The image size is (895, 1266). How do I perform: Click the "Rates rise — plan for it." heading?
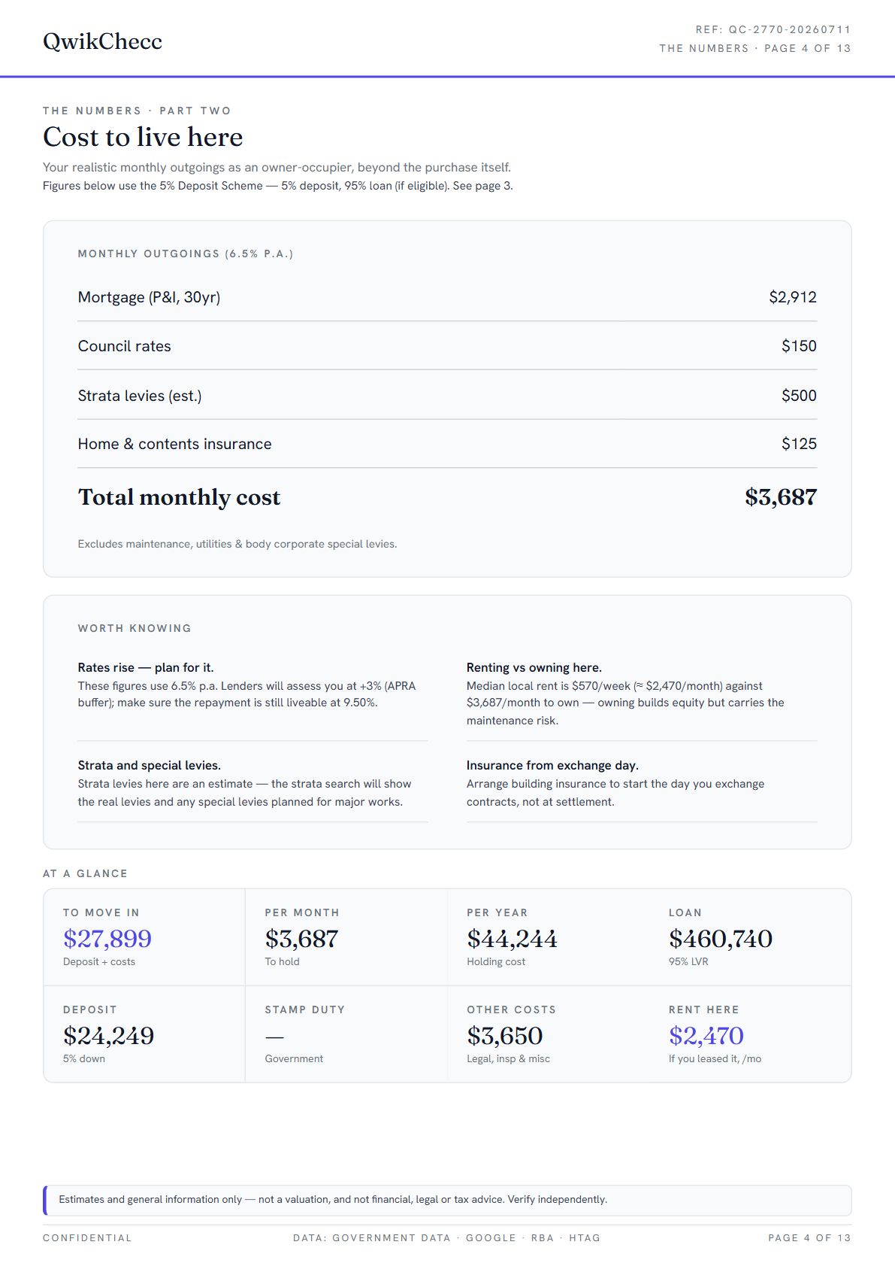click(x=146, y=668)
